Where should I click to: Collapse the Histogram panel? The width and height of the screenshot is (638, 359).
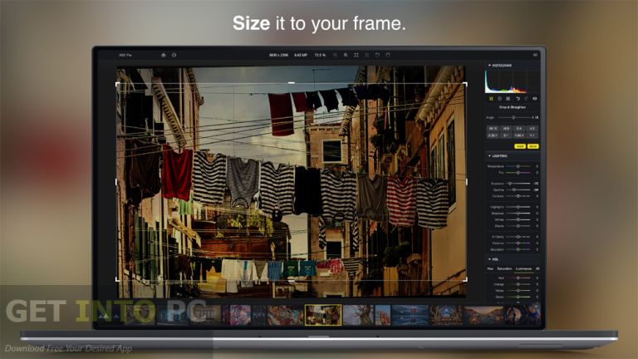tap(489, 65)
